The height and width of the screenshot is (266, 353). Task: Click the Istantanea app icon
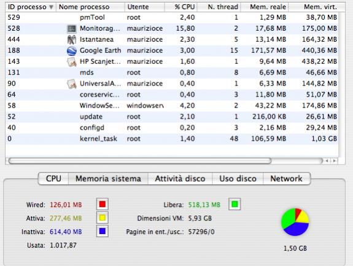[72, 40]
